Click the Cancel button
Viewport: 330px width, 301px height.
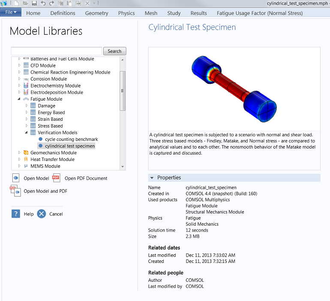[x=50, y=214]
